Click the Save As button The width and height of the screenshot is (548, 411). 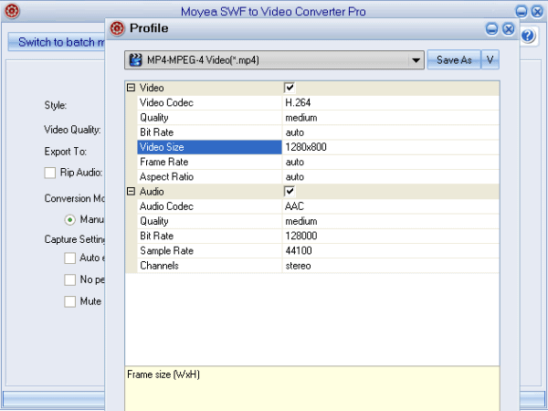[454, 59]
